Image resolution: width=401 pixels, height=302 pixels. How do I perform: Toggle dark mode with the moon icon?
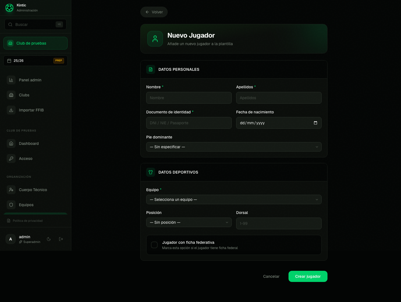(49, 239)
